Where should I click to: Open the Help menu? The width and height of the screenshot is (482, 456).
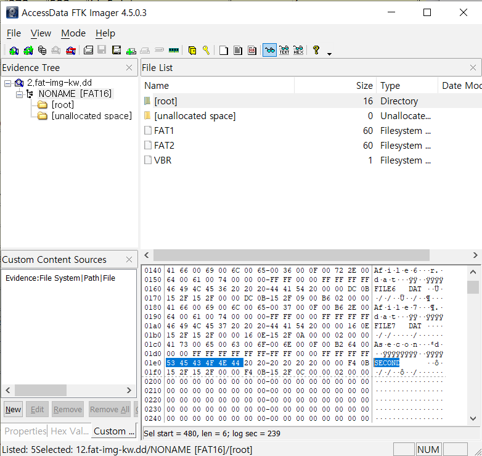[x=105, y=33]
